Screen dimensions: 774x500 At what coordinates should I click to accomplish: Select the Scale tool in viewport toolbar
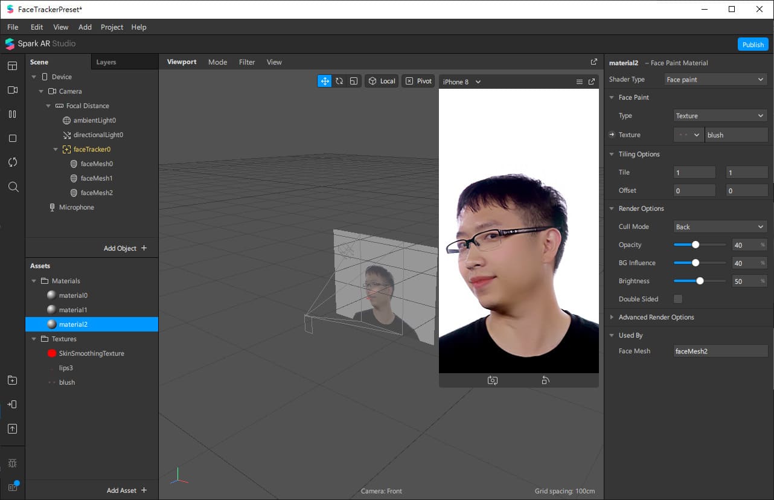click(x=354, y=81)
